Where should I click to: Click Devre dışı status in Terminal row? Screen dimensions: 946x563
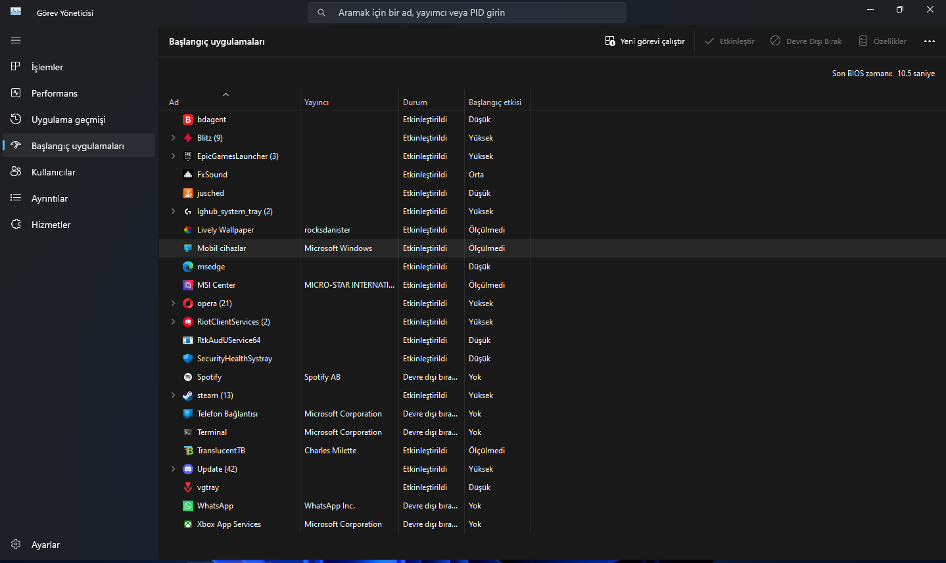pyautogui.click(x=430, y=432)
